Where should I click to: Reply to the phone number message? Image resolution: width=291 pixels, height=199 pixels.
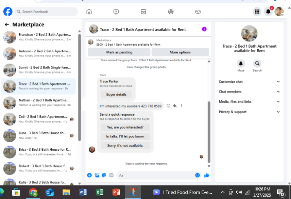[x=175, y=106]
